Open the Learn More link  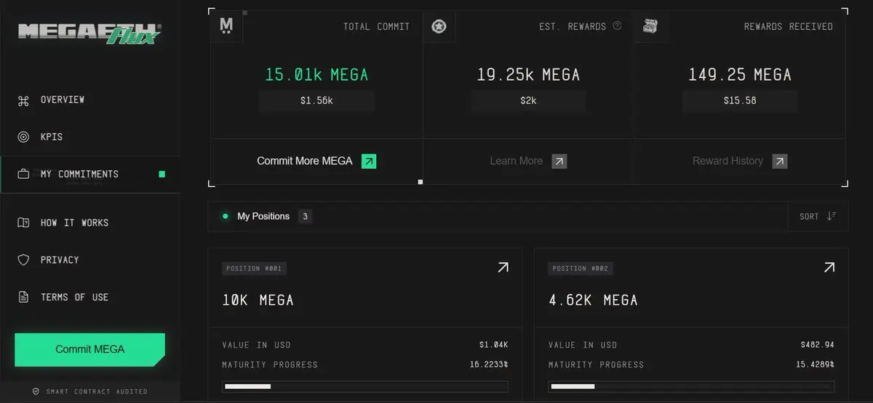517,161
